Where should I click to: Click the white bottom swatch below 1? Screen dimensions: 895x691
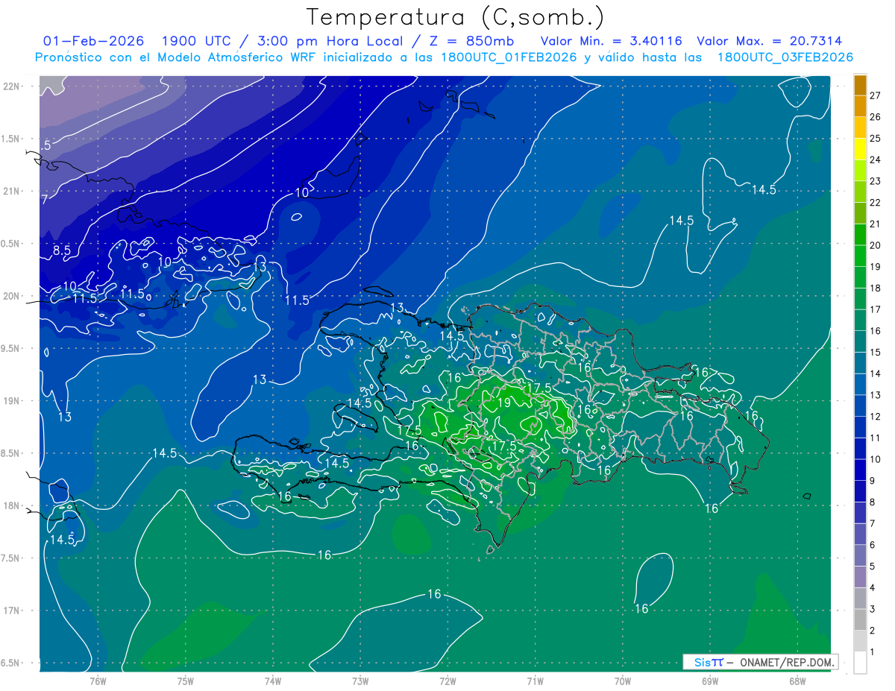[860, 663]
